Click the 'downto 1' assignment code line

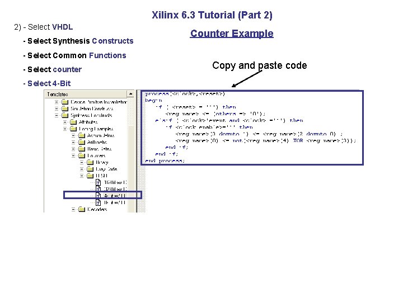coord(259,134)
